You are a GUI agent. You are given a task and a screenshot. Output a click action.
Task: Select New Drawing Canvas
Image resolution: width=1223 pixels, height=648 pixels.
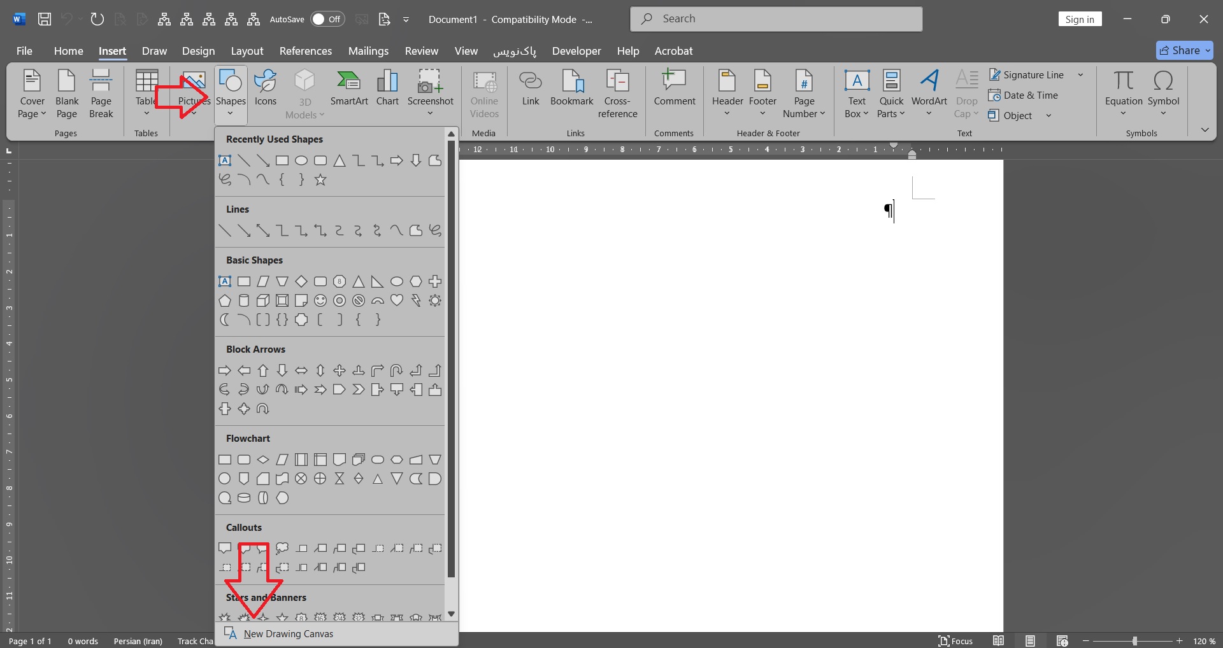(x=288, y=634)
